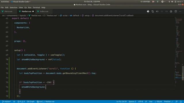Click 'NavbarLink' on line 63
Screen dimensions: 184x103
[23, 27]
